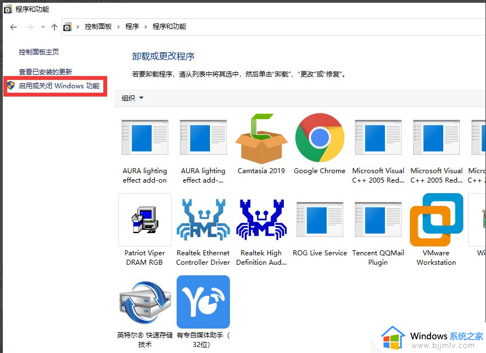Select the VMware Workstation icon
486x353 pixels.
pos(436,220)
